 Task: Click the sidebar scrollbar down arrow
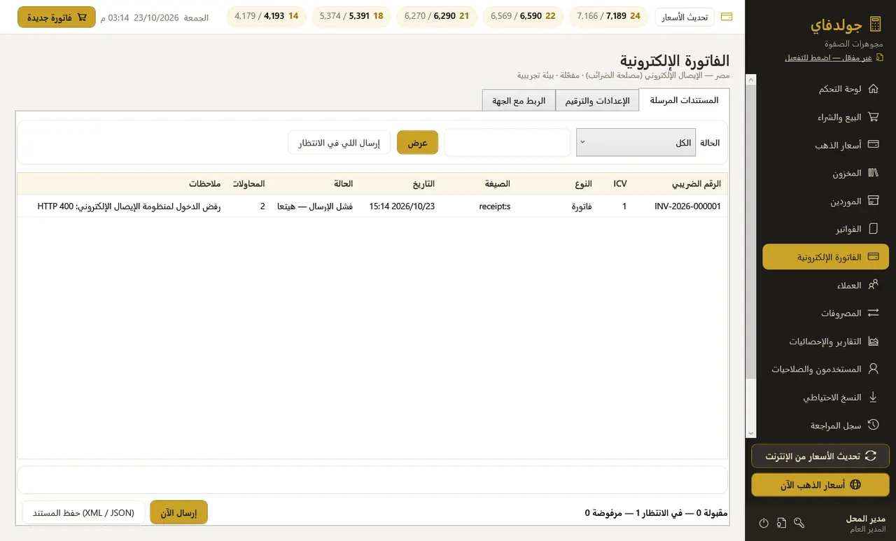point(751,433)
